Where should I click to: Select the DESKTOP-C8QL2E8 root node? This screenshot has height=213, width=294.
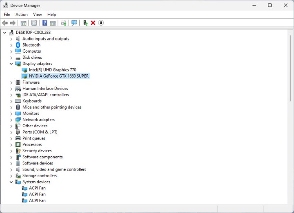coord(33,32)
